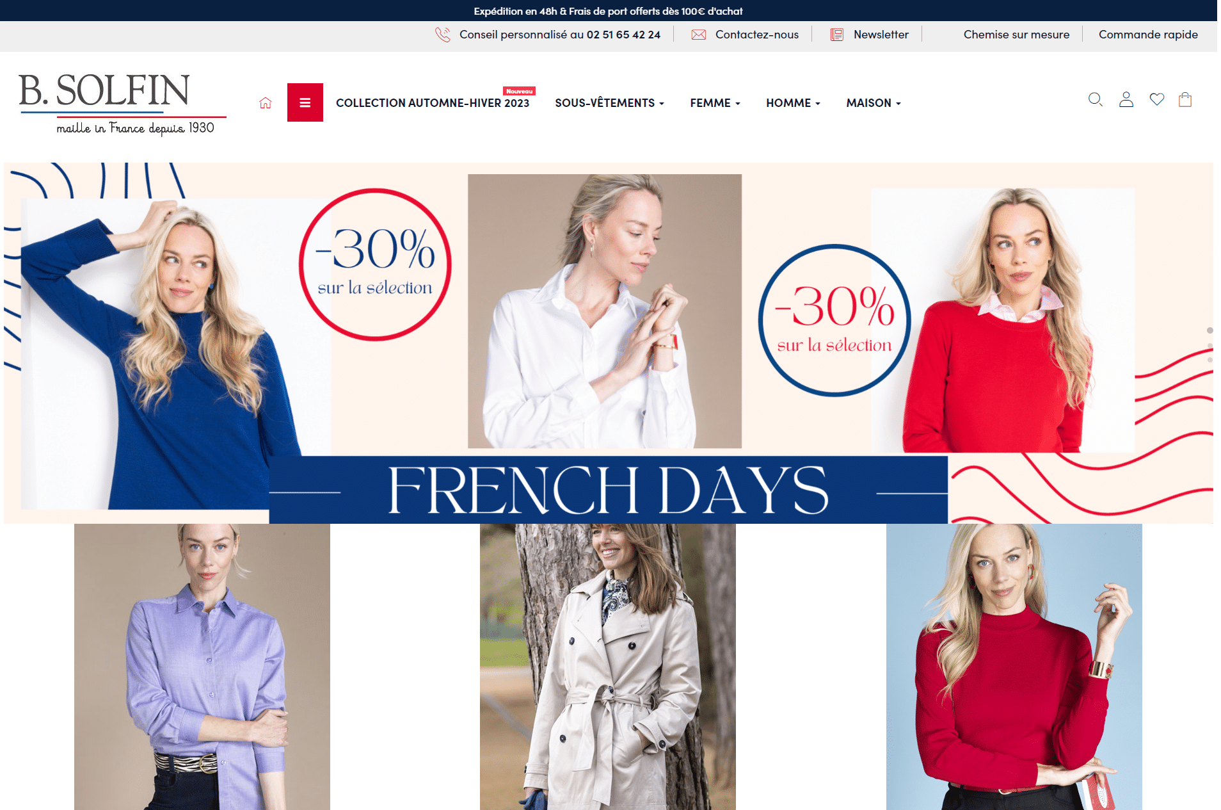Open Collection Automne-Hiver 2023 menu item
Viewport: 1221px width, 810px height.
[x=433, y=103]
